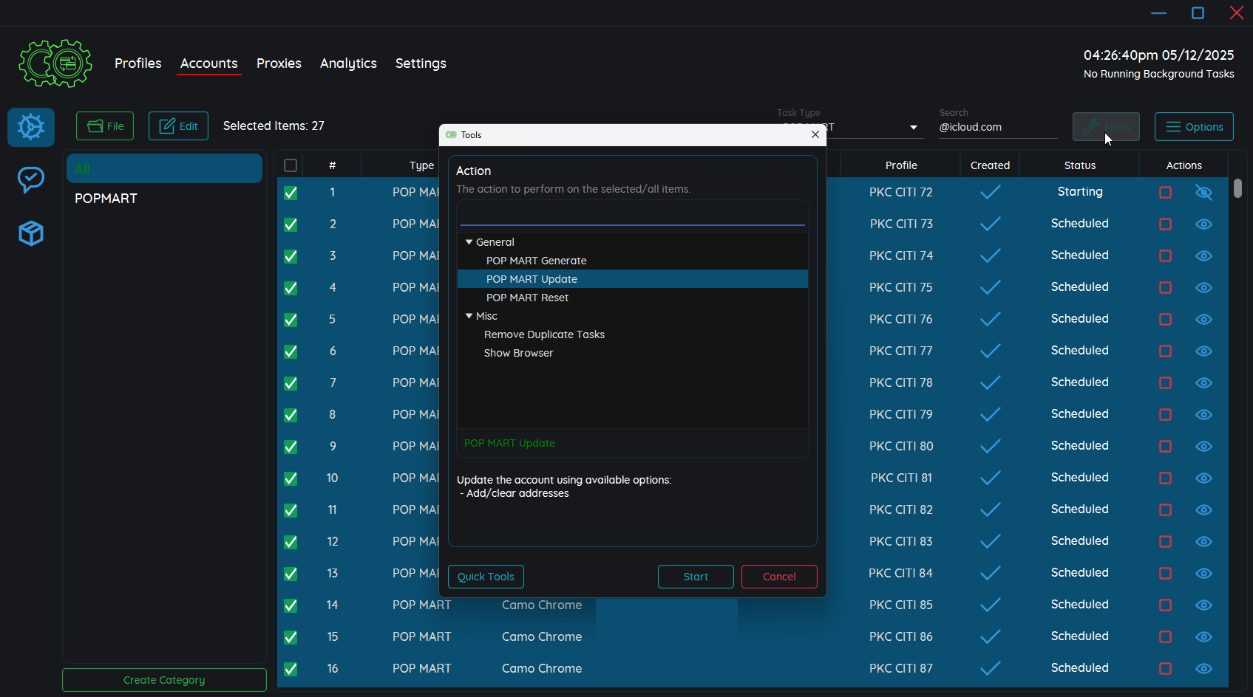Viewport: 1253px width, 697px height.
Task: Click the created checkmark for PKC CITI 79
Action: tap(990, 414)
